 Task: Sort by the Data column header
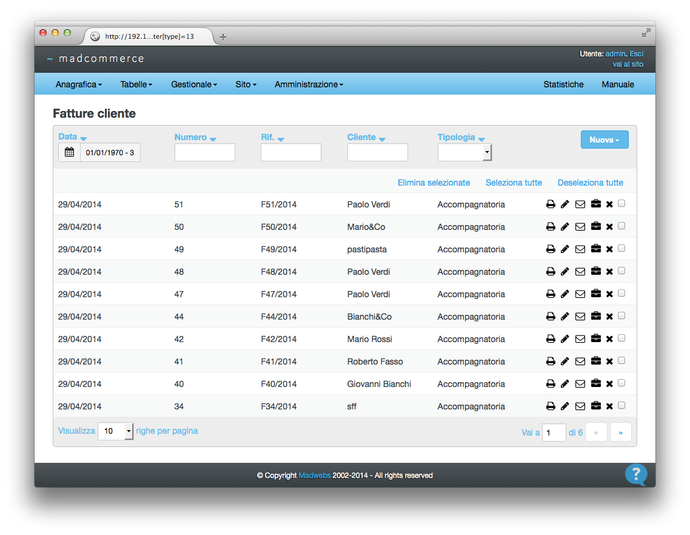click(73, 137)
